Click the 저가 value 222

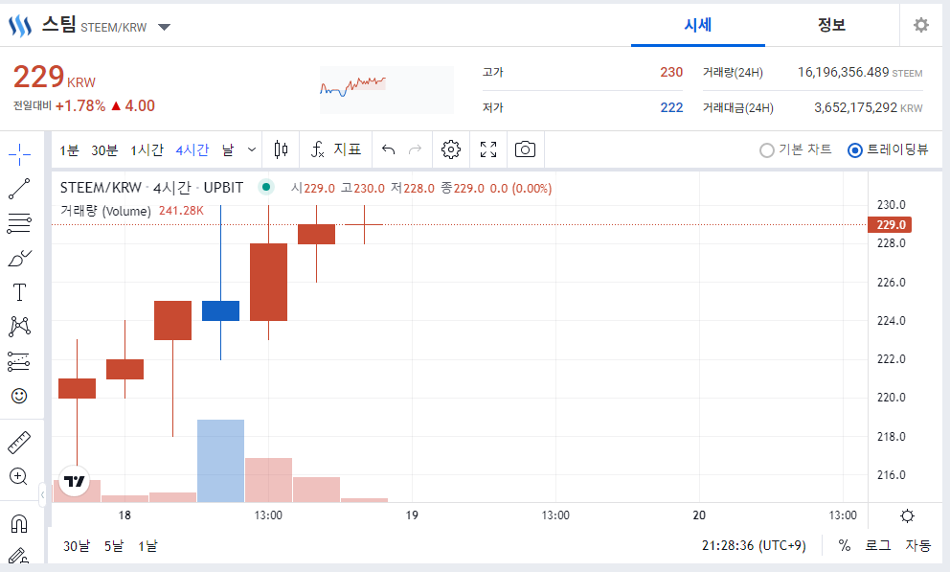click(671, 108)
